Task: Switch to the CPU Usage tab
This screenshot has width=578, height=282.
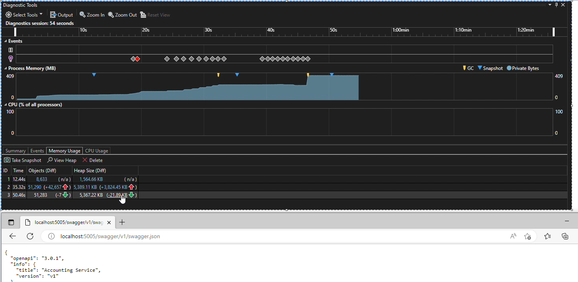Action: 96,150
